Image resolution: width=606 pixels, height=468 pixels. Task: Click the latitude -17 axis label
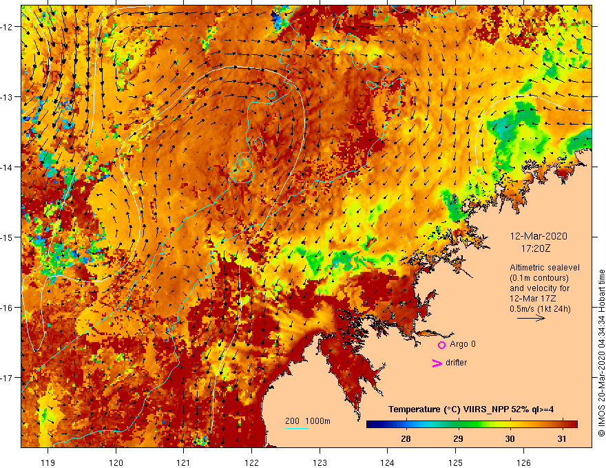click(x=7, y=378)
